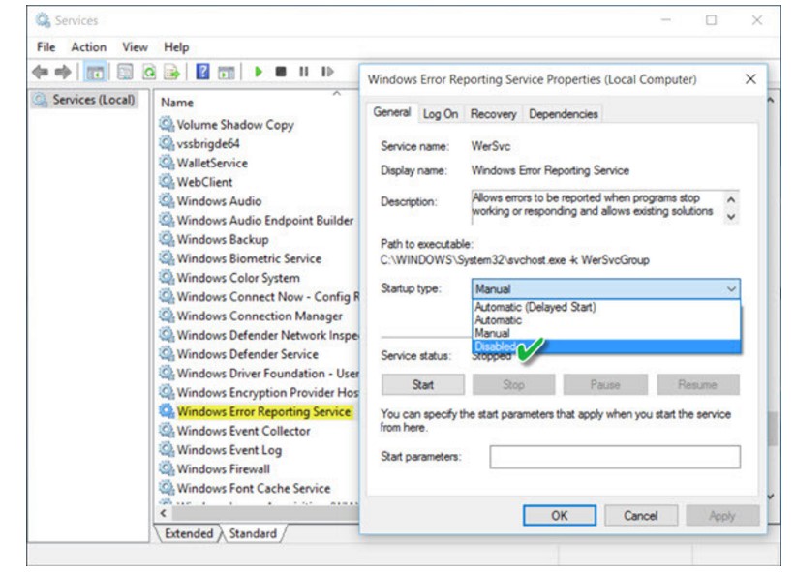Click the services list horizontal scroll left arrow
The image size is (795, 572).
coord(164,513)
